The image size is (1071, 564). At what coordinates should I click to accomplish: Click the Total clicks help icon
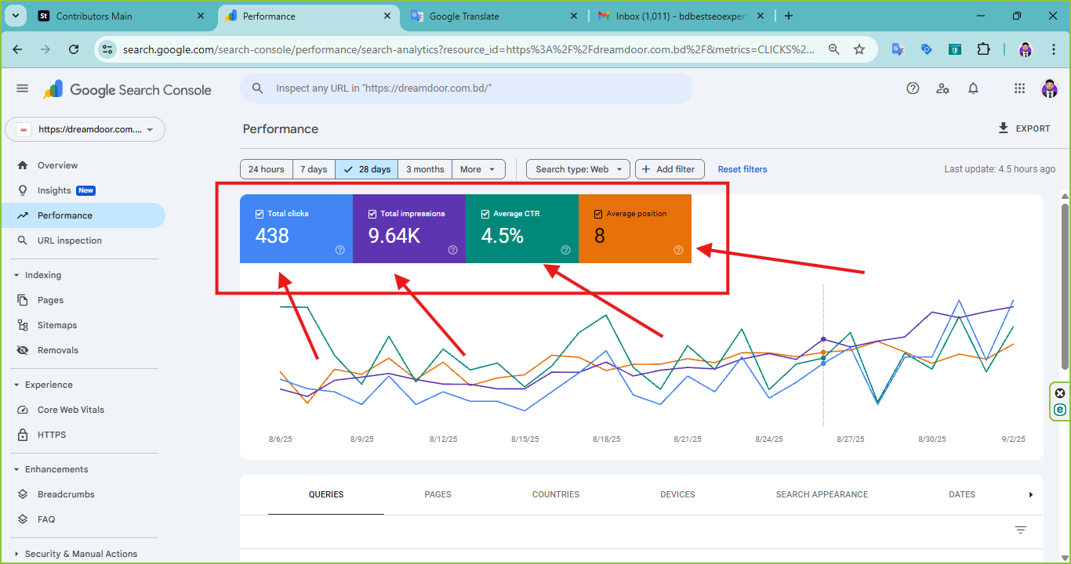click(339, 250)
